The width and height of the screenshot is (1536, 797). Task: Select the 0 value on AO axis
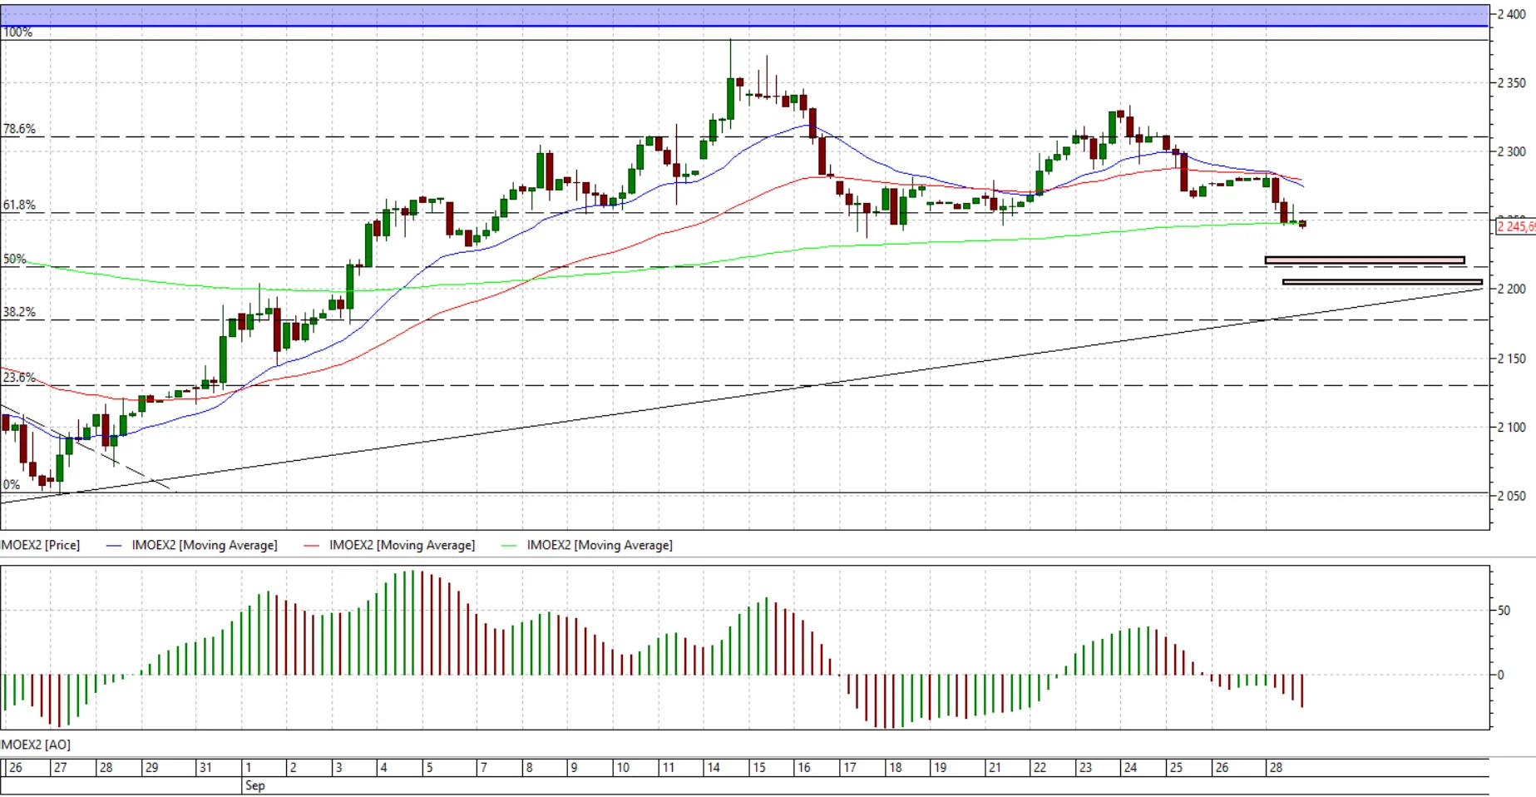pos(1500,676)
